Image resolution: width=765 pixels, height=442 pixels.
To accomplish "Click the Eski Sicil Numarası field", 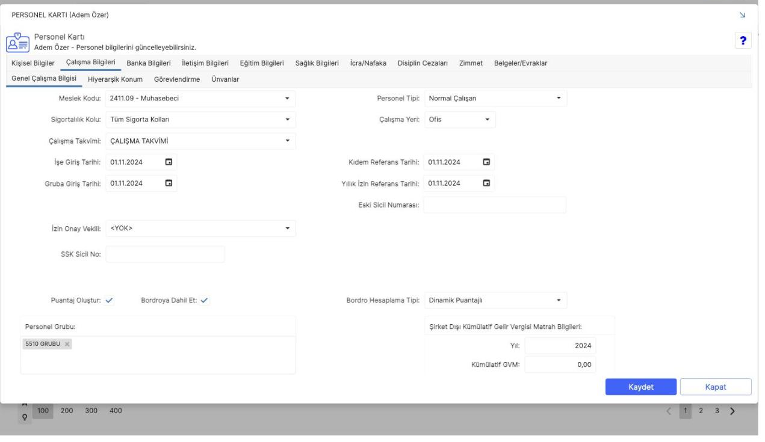I will (x=495, y=205).
